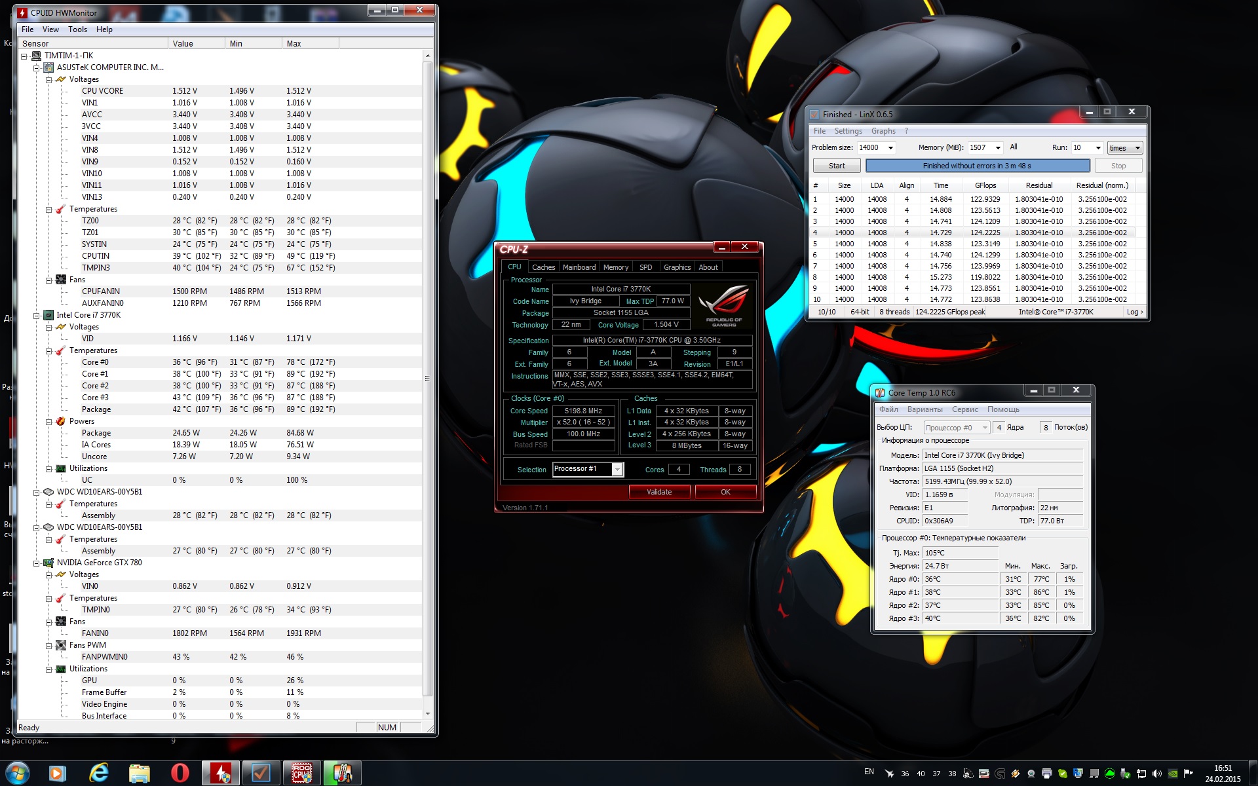Click the Logitech G tray icon

click(1000, 774)
